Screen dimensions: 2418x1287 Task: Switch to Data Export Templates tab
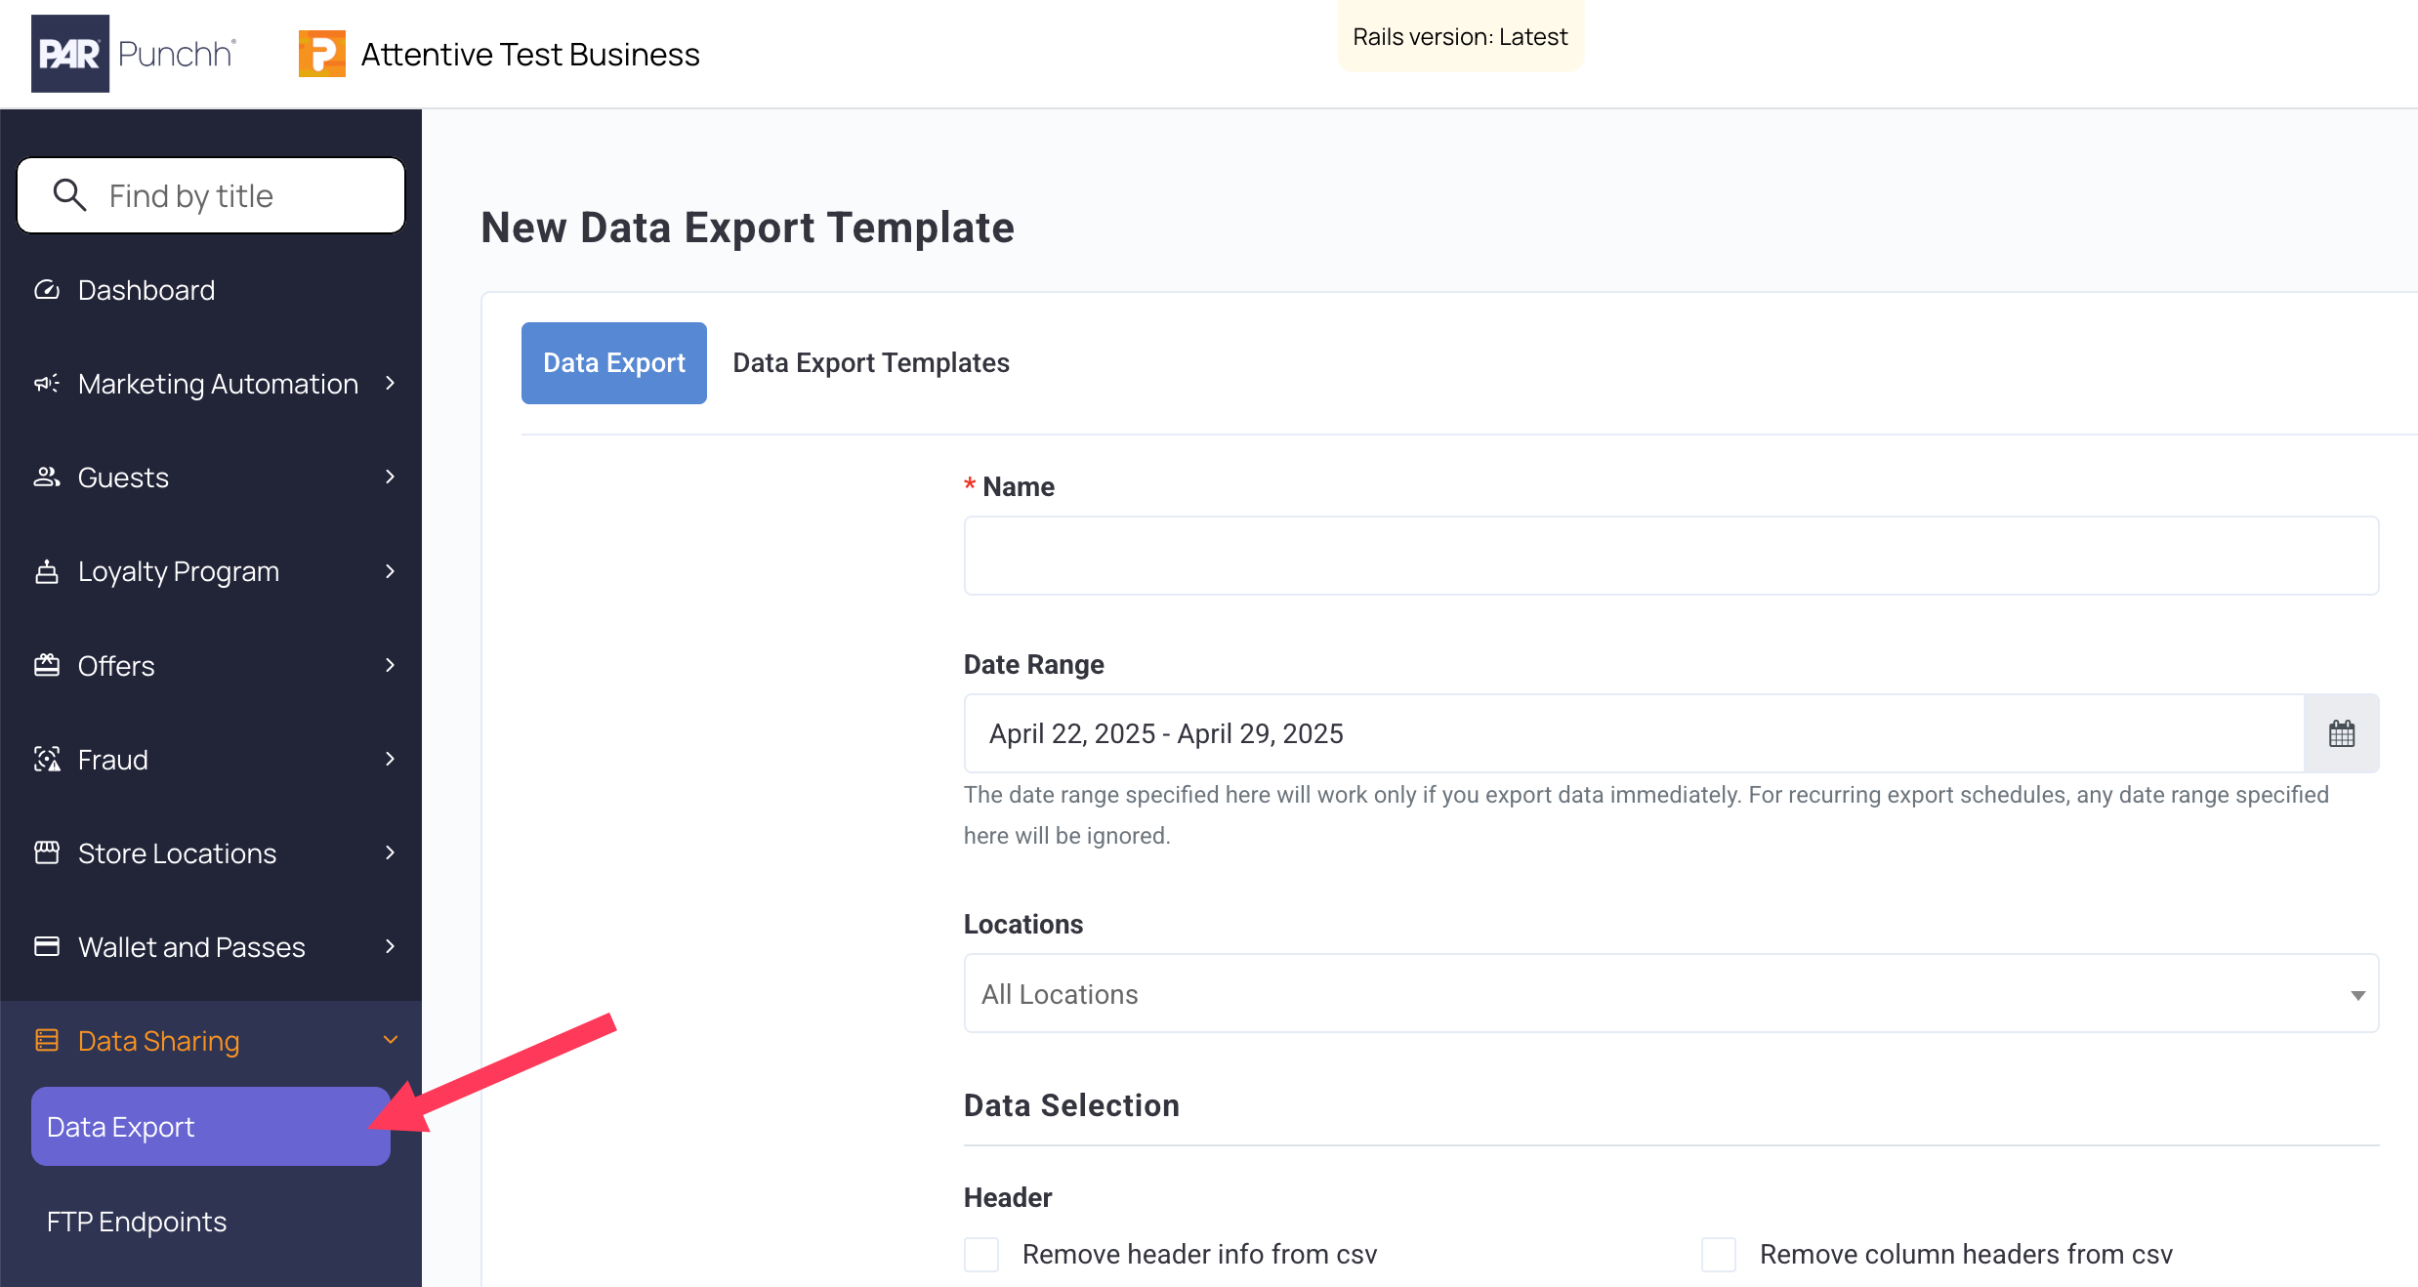[871, 362]
